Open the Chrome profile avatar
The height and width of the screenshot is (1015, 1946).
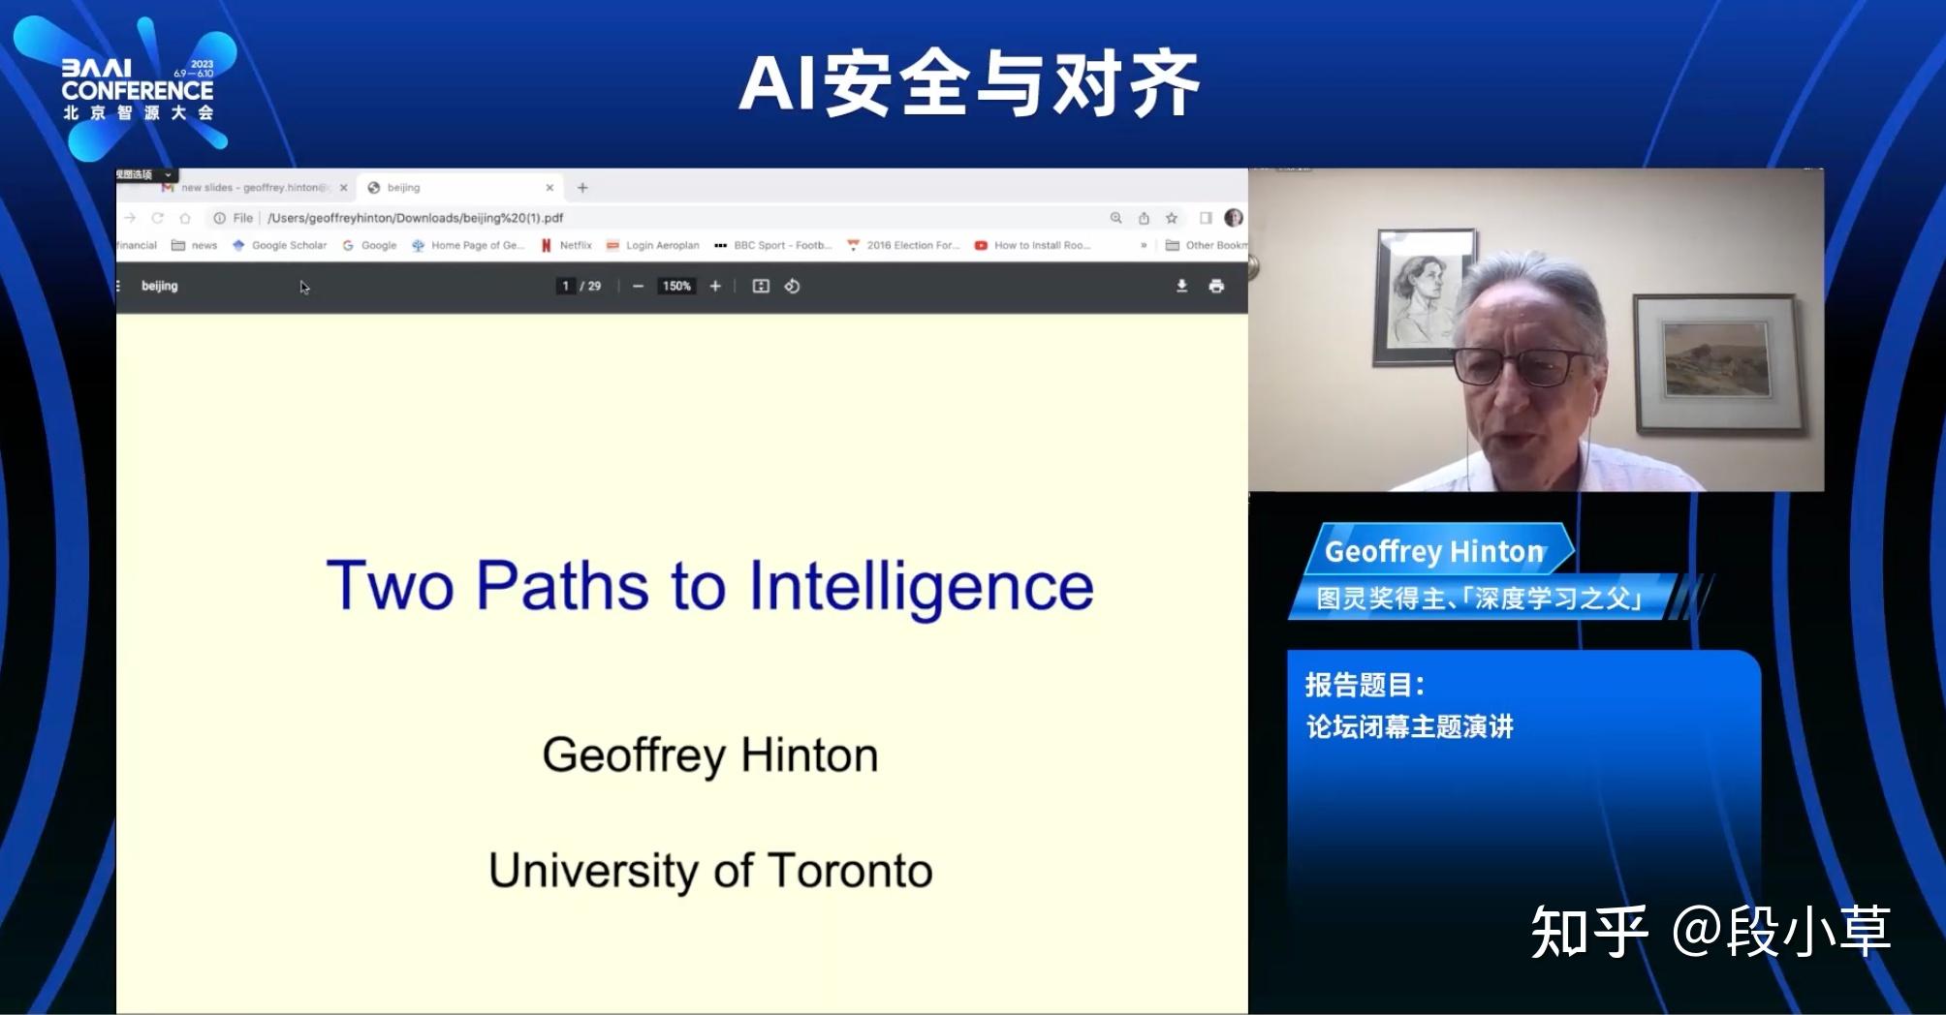(x=1234, y=218)
